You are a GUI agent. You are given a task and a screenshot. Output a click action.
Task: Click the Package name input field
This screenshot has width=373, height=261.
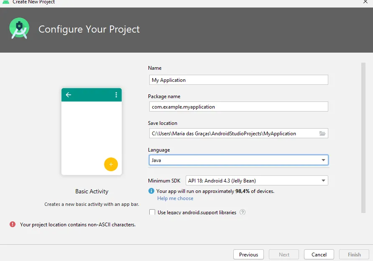[238, 106]
